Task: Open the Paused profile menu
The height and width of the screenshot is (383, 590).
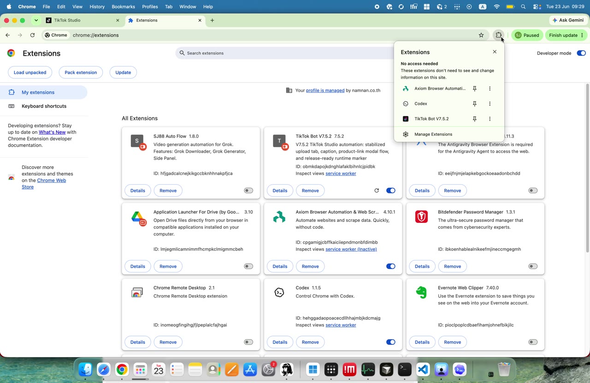Action: (x=527, y=35)
